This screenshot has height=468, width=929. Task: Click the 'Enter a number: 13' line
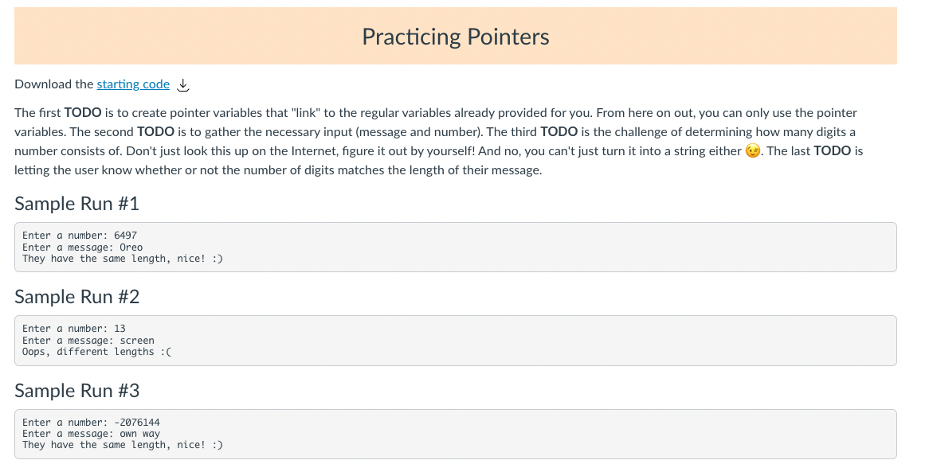pyautogui.click(x=74, y=329)
